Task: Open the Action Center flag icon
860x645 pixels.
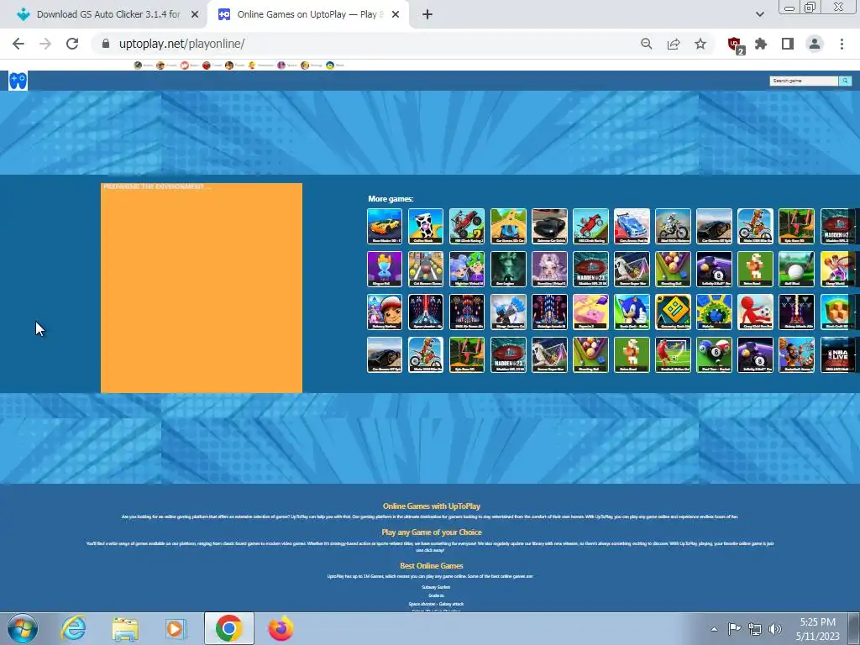Action: tap(734, 629)
